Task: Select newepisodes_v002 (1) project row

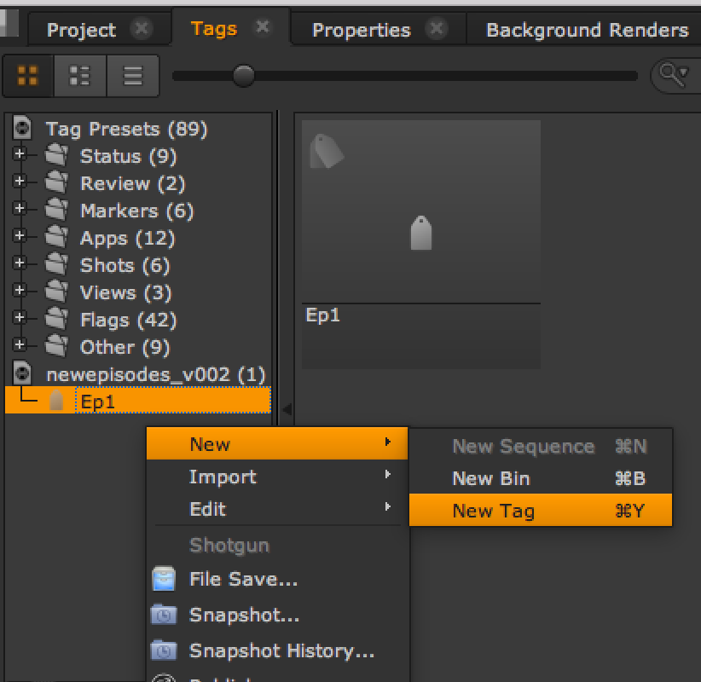Action: coord(139,374)
